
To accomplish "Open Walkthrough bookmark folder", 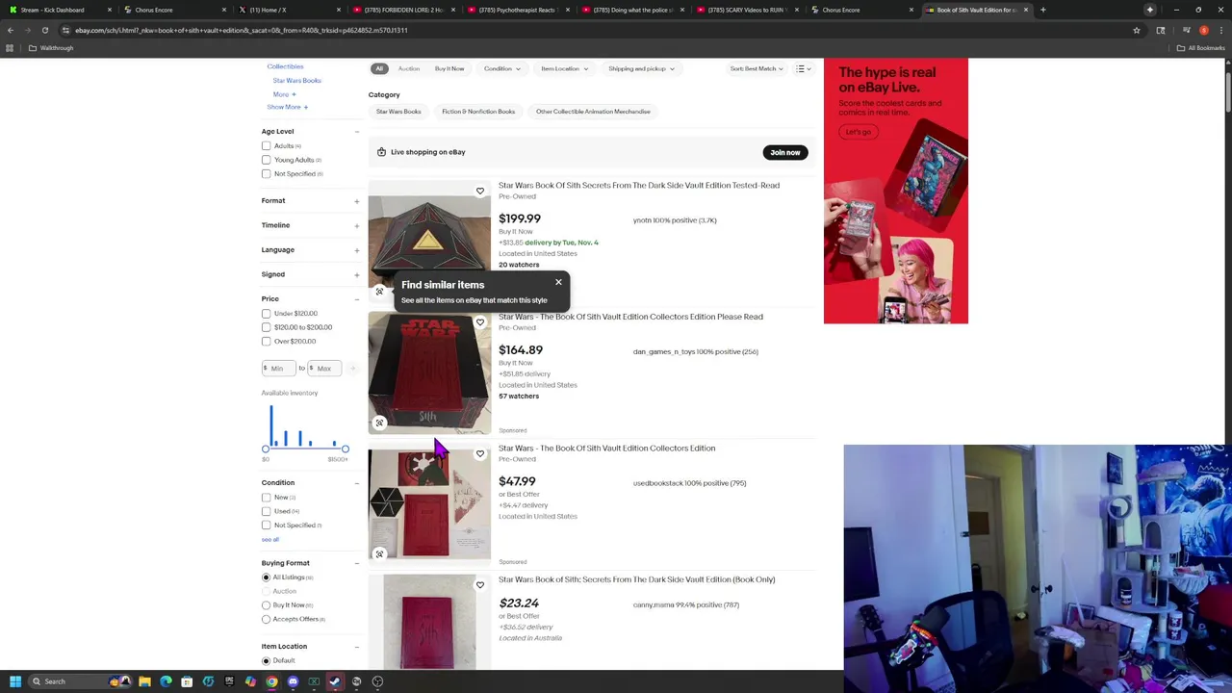I will tap(51, 48).
